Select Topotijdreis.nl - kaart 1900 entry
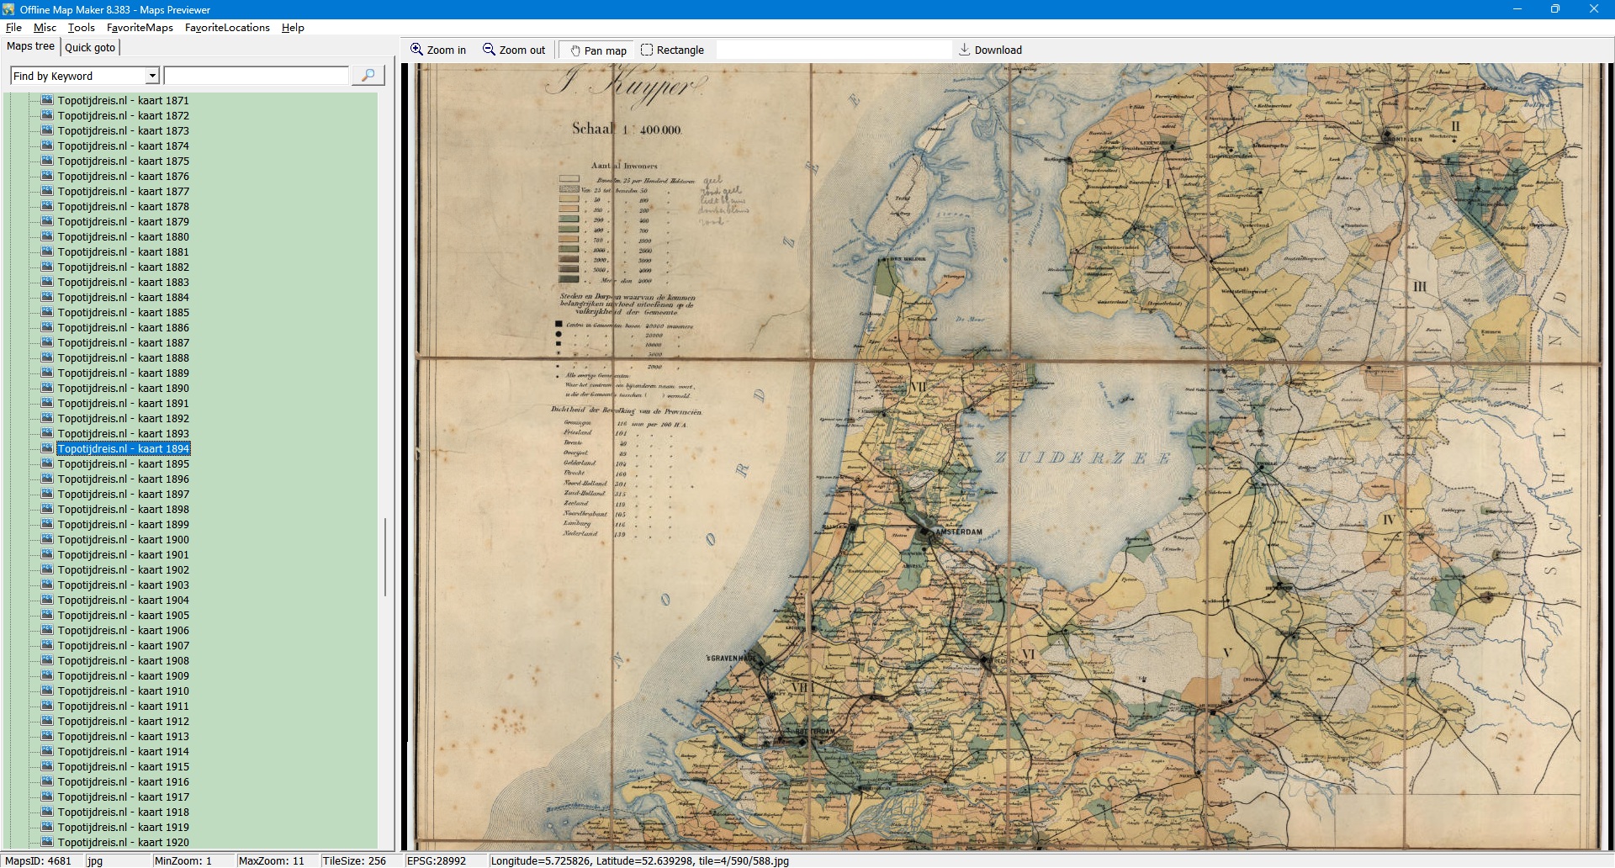This screenshot has height=868, width=1615. 123,539
